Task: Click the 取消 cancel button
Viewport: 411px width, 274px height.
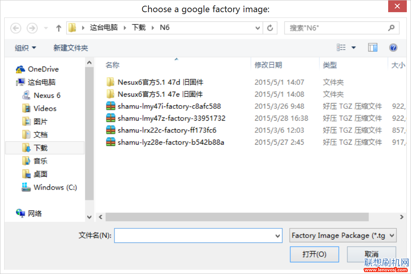Action: (371, 254)
